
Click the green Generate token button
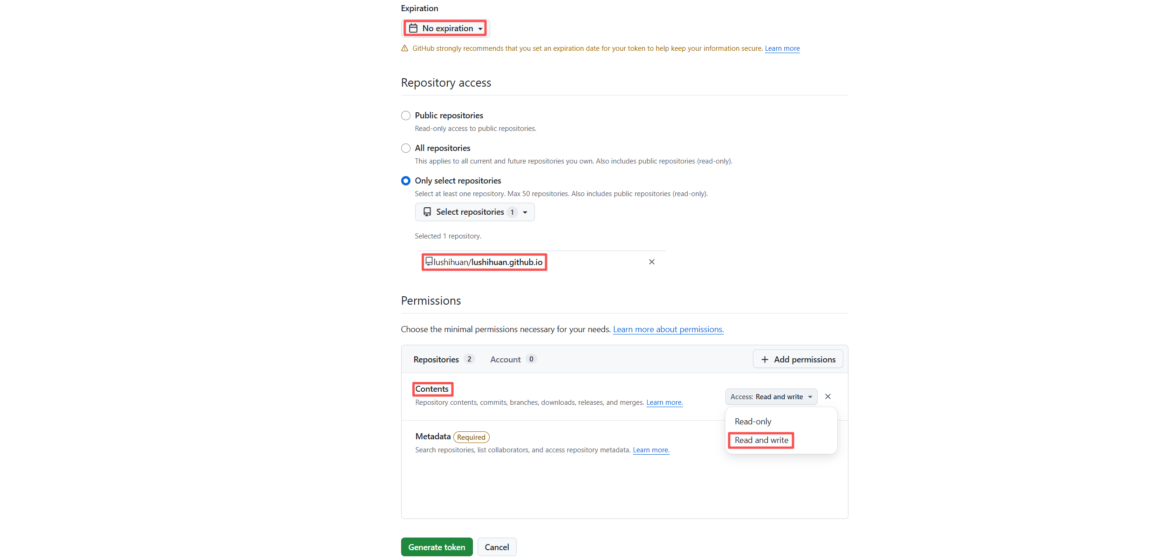pos(437,547)
